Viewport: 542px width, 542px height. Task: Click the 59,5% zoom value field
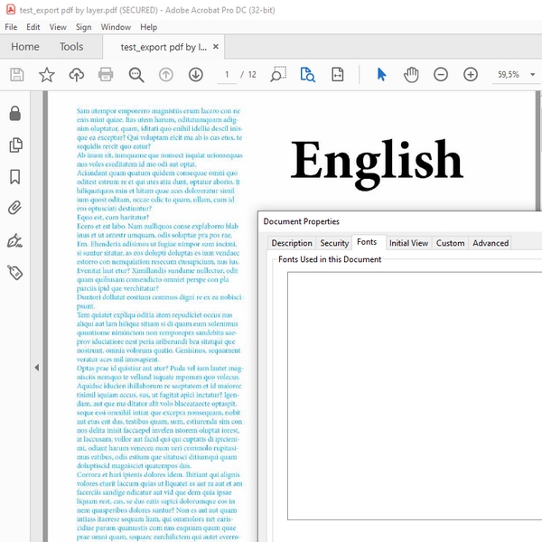(509, 75)
